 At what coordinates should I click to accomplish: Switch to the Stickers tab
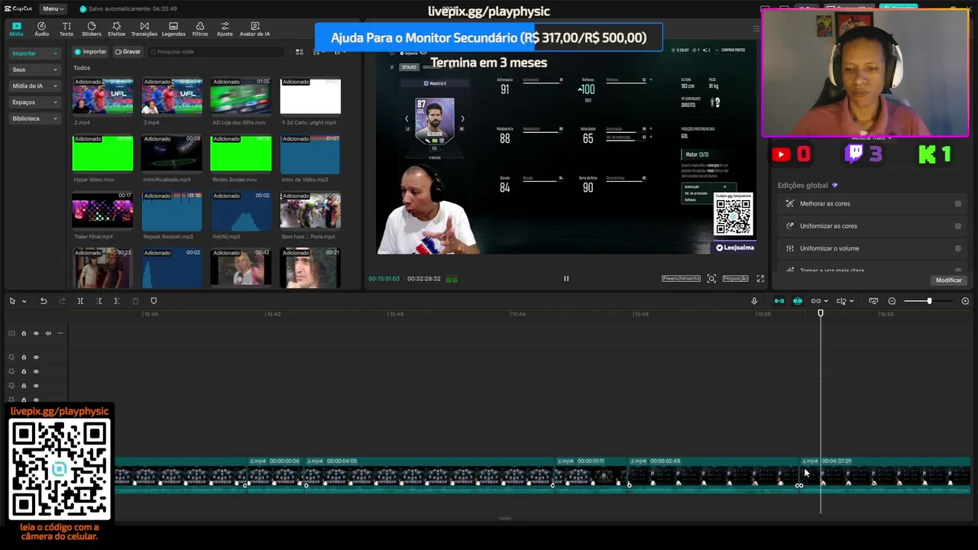click(x=92, y=29)
